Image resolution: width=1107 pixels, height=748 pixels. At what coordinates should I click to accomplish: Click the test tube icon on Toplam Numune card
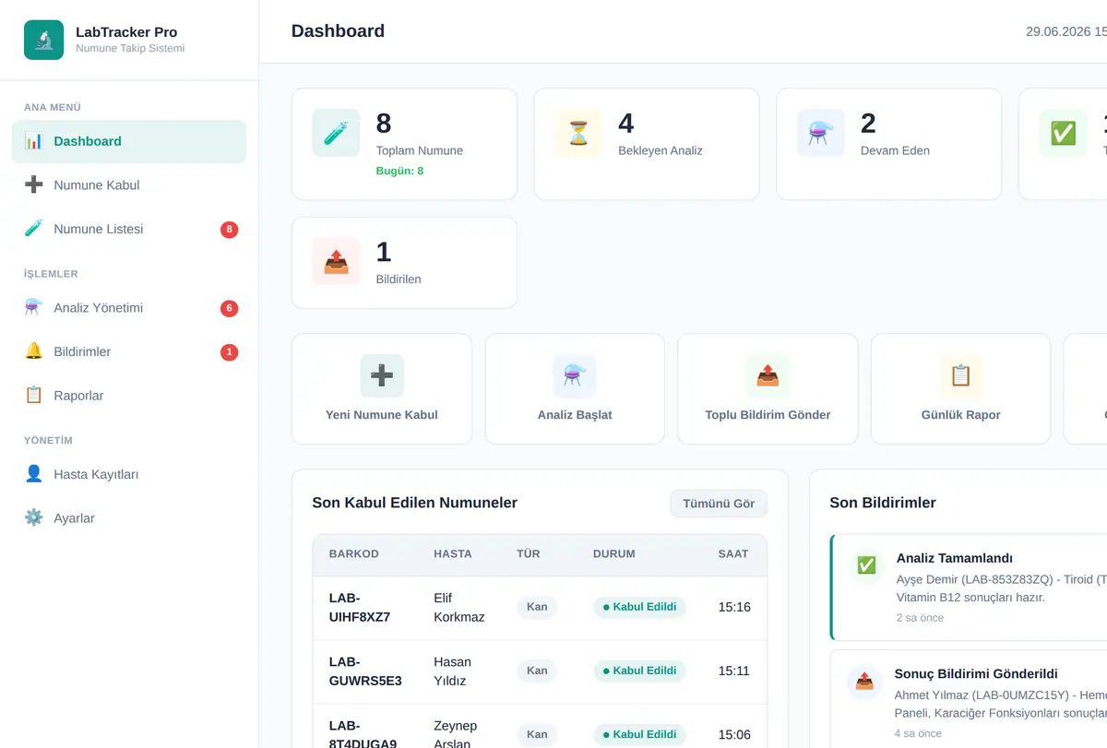click(x=336, y=133)
